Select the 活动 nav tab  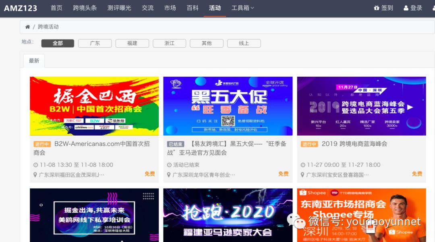pyautogui.click(x=215, y=8)
